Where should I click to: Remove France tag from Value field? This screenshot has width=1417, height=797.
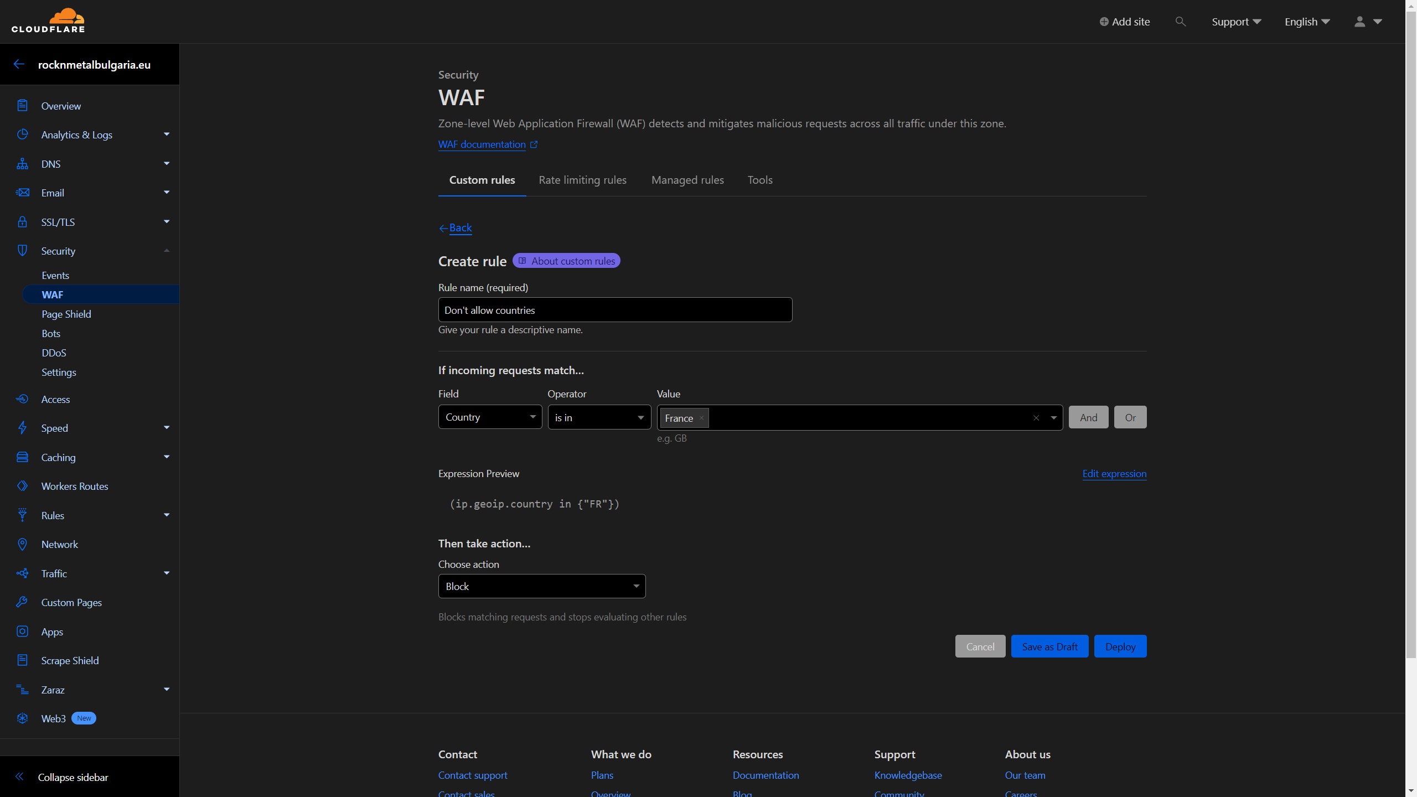[701, 418]
